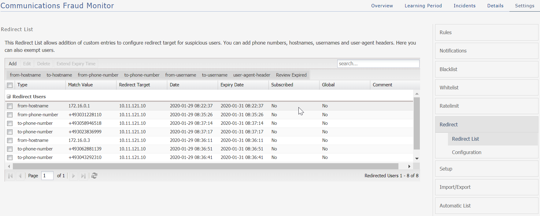Open Rules settings section

pyautogui.click(x=486, y=32)
